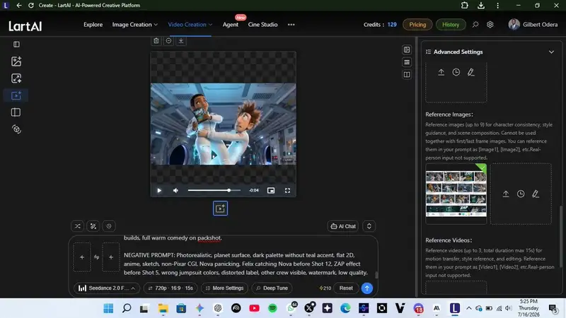
Task: Delete the generated video with trash icon
Action: [x=156, y=41]
